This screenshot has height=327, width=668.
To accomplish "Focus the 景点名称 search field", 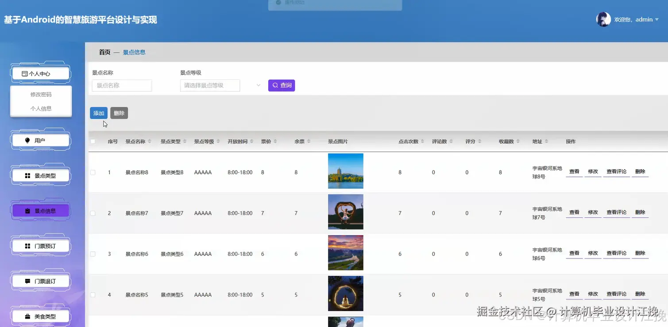I will (x=122, y=85).
